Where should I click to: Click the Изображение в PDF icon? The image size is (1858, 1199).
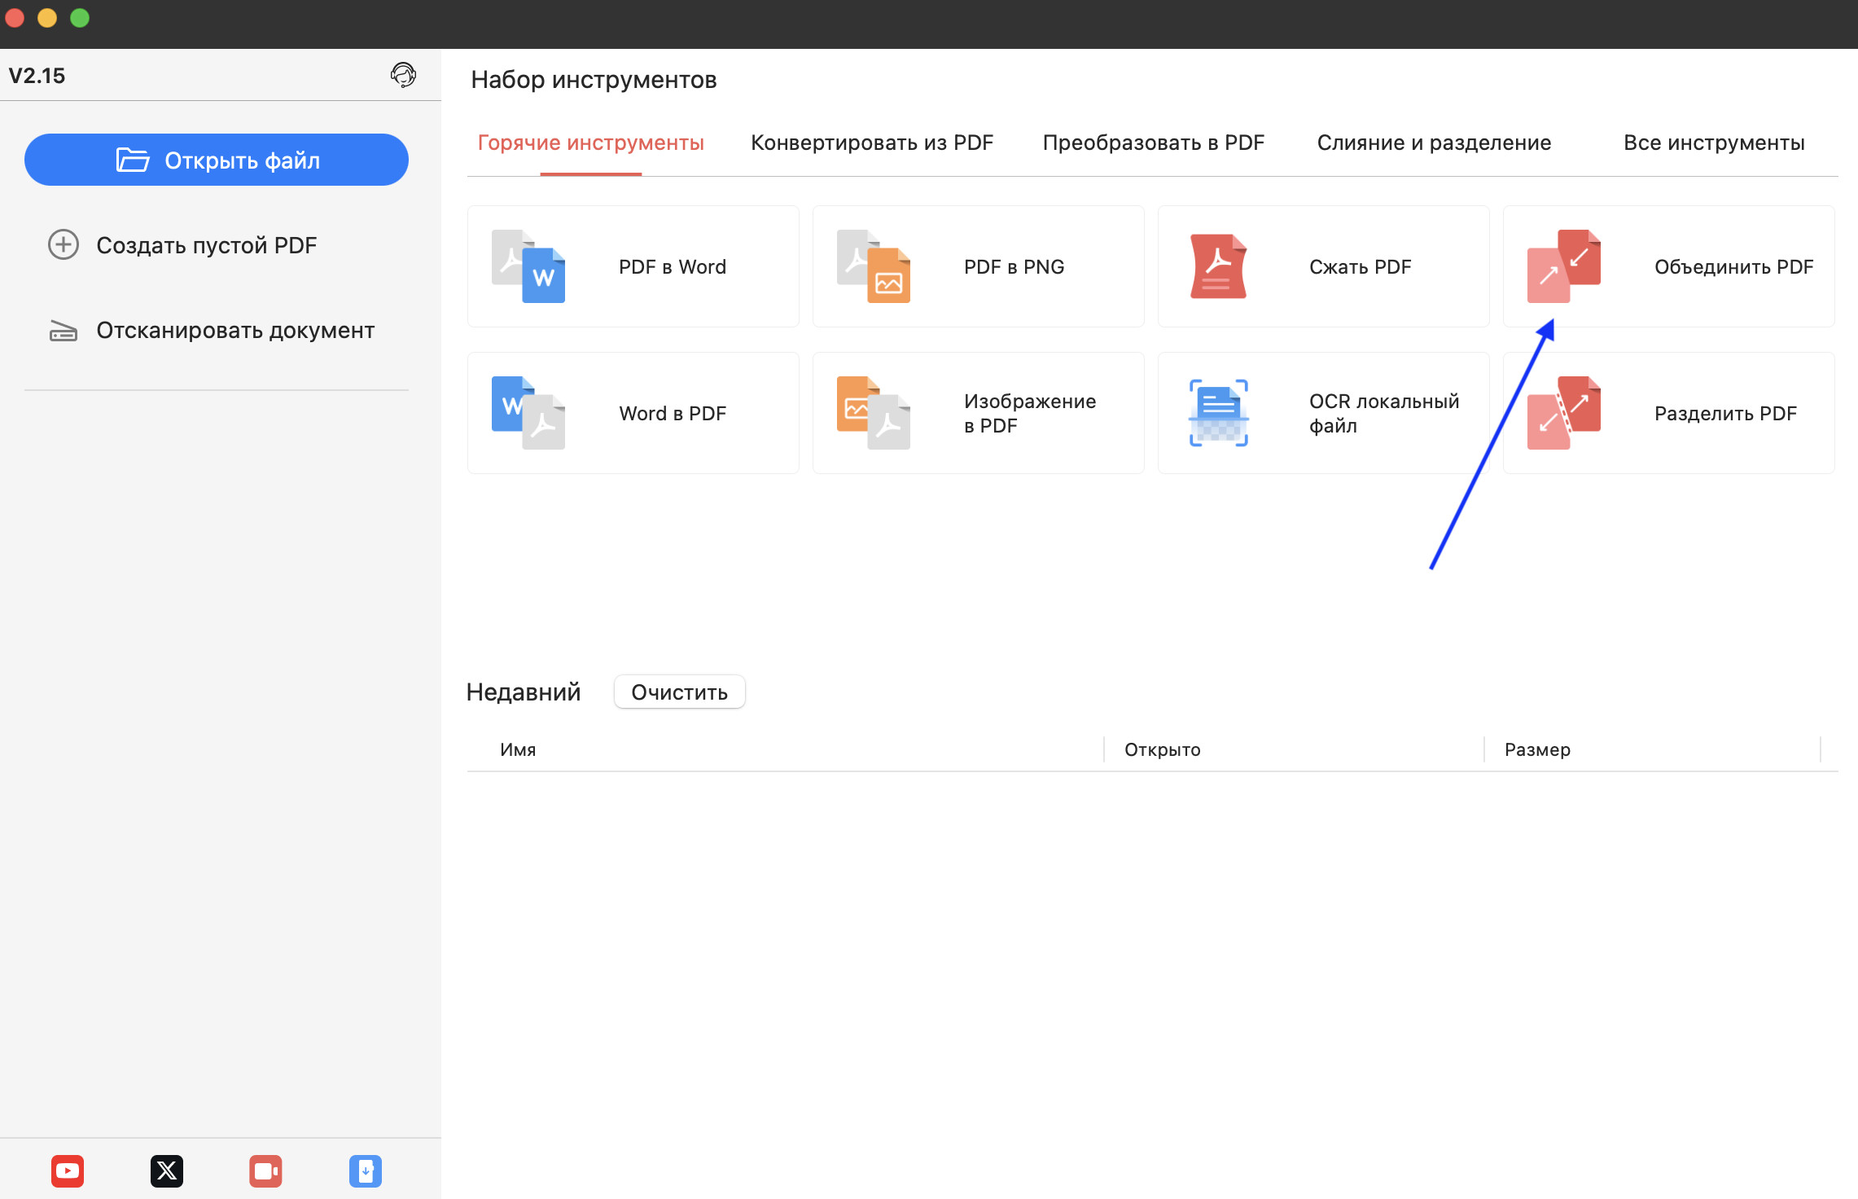pos(874,413)
